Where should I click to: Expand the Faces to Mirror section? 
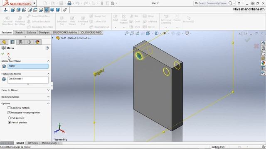(48, 90)
